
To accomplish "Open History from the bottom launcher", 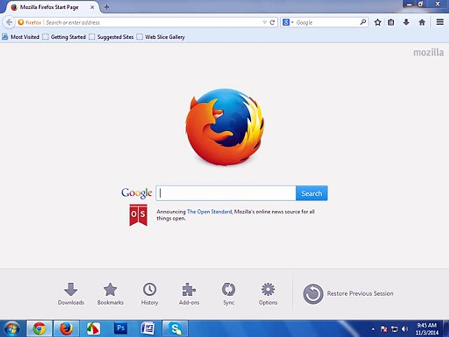I will pos(150,294).
